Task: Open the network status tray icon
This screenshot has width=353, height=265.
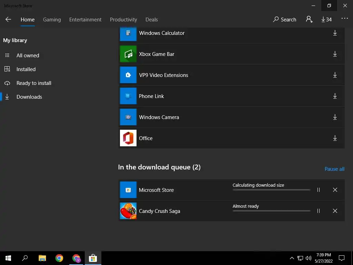Action: [x=300, y=258]
